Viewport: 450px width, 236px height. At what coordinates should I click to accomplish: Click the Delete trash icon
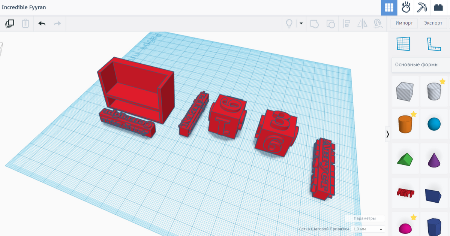pos(25,24)
